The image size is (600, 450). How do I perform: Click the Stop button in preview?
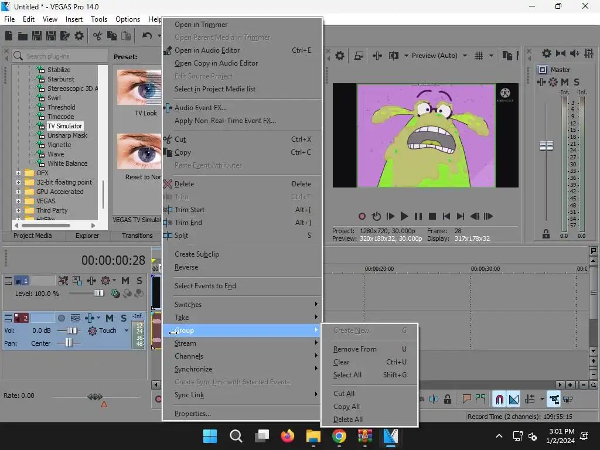432,216
